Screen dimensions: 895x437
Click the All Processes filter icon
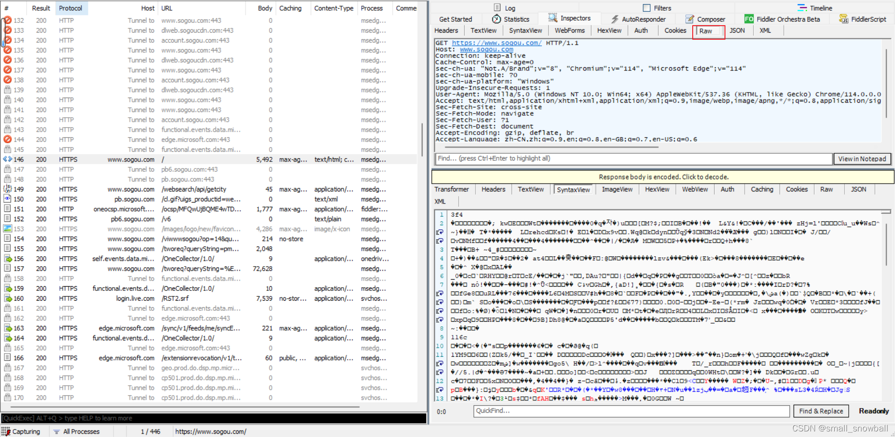(x=57, y=432)
